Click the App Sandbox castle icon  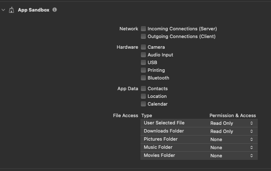[12, 10]
